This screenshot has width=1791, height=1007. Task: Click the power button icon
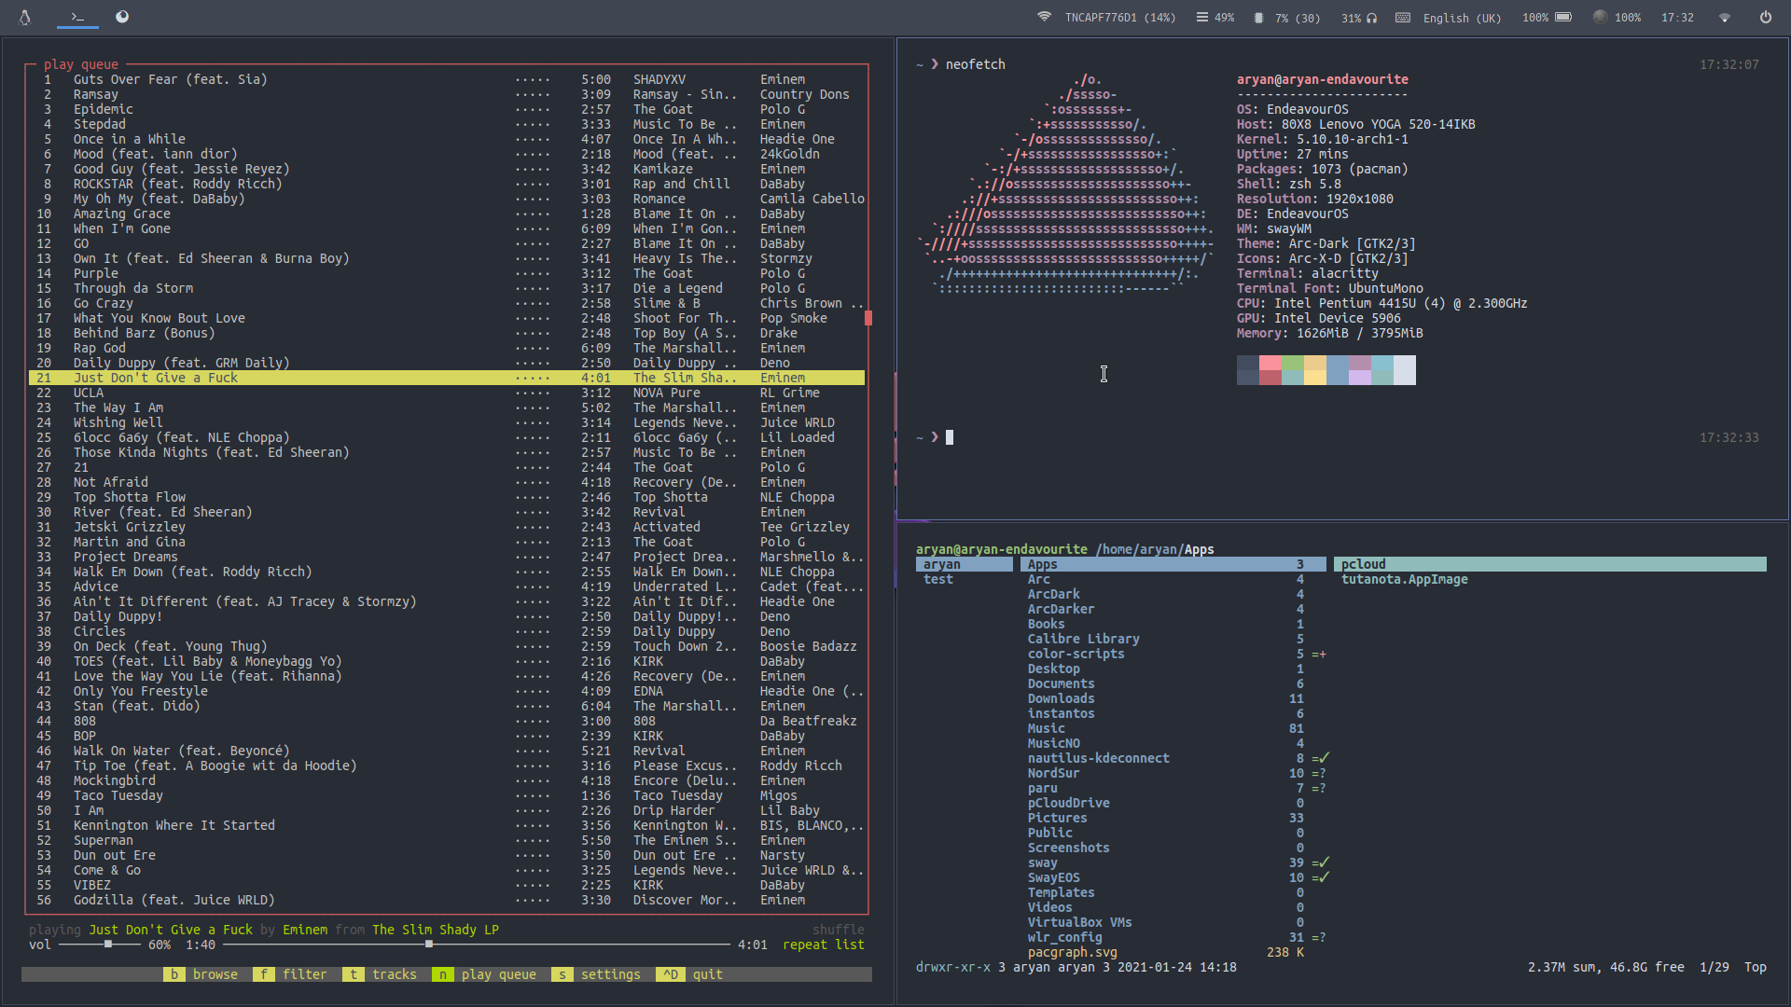1766,17
